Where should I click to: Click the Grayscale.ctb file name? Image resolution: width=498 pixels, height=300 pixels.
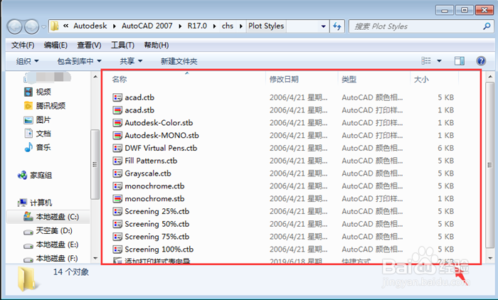[148, 173]
